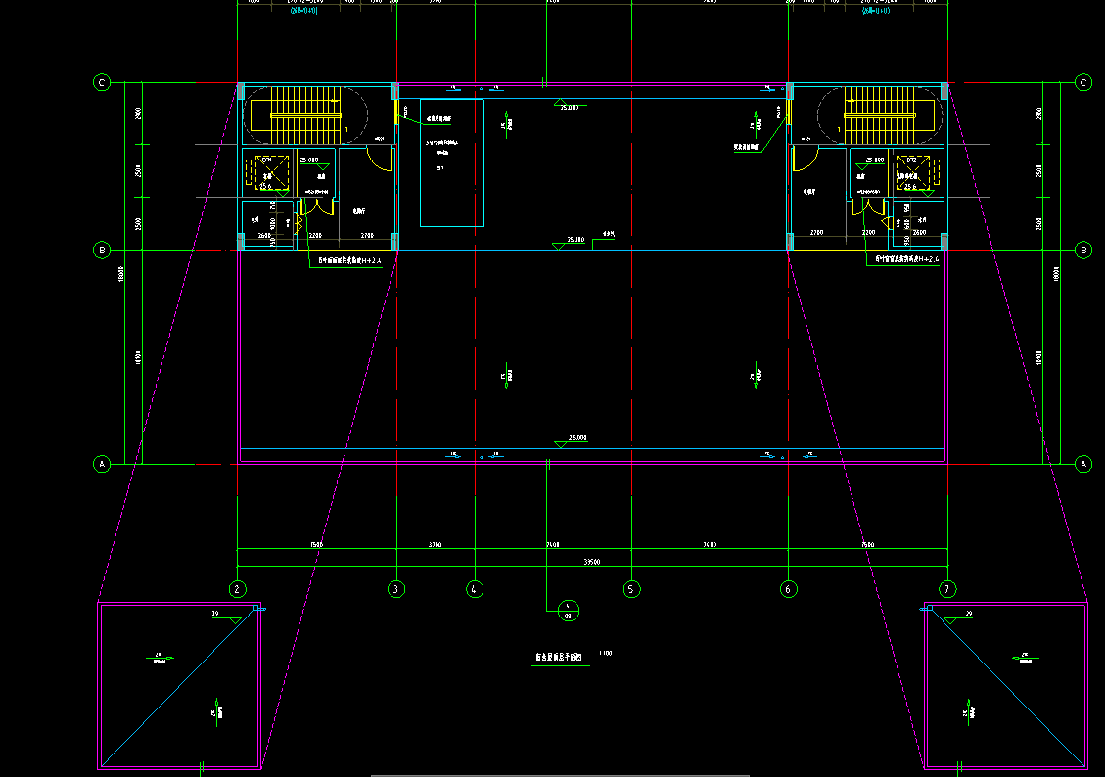Select grid axis bubble number 4

coord(475,589)
